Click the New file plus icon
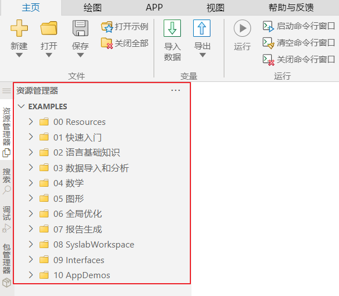 pos(19,28)
